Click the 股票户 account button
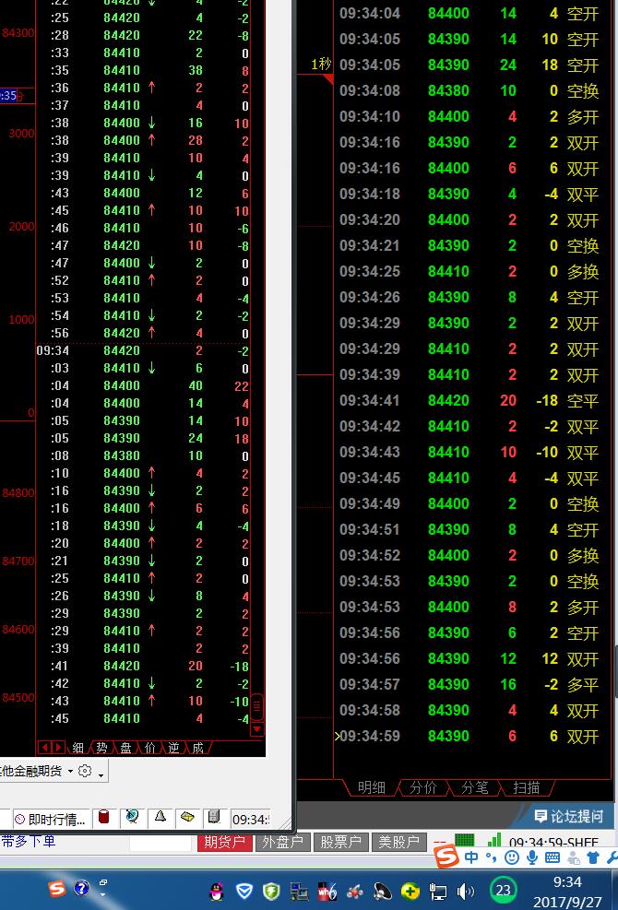 [x=340, y=842]
